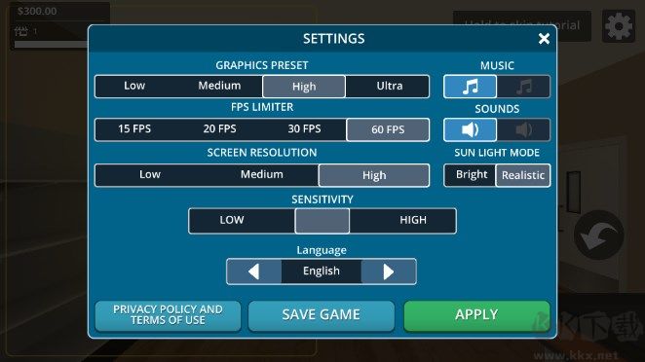Select previous language with left arrow

(x=253, y=271)
